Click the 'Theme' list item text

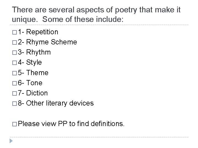point(38,73)
